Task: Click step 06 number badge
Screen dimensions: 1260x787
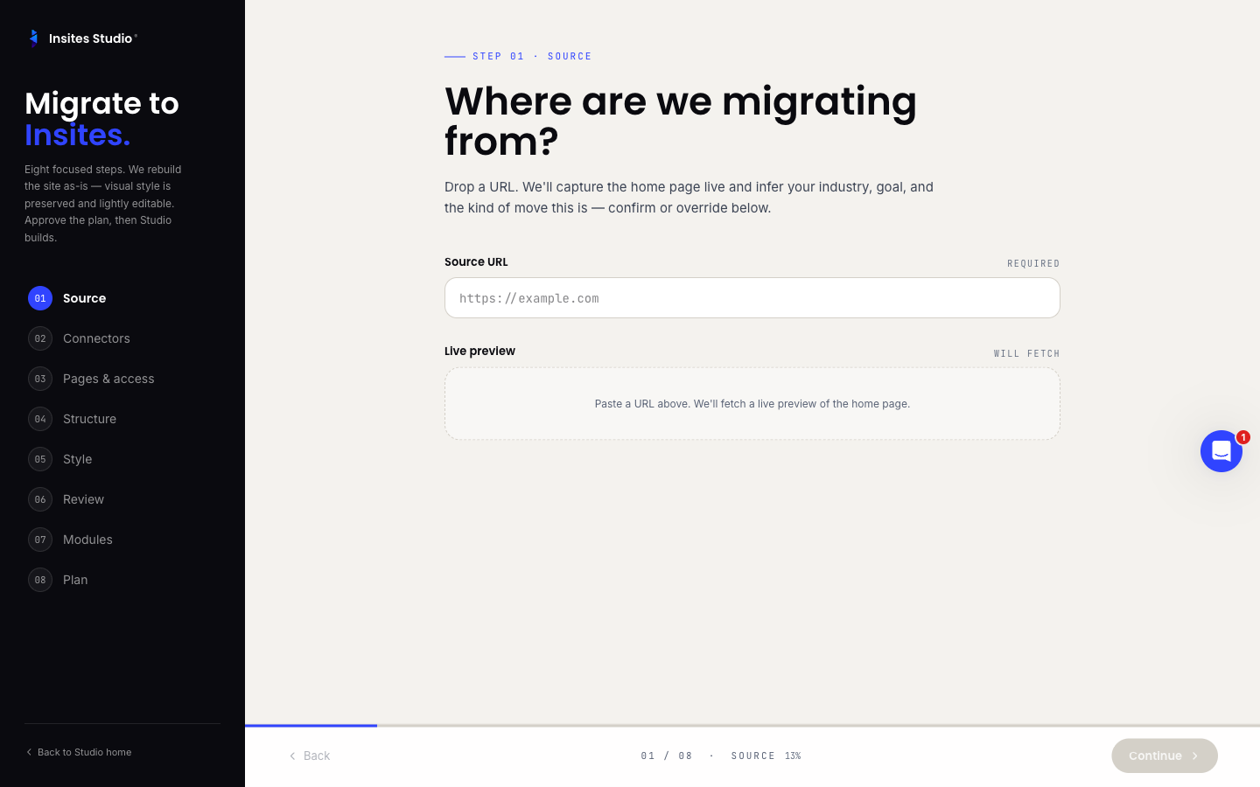Action: pos(40,499)
